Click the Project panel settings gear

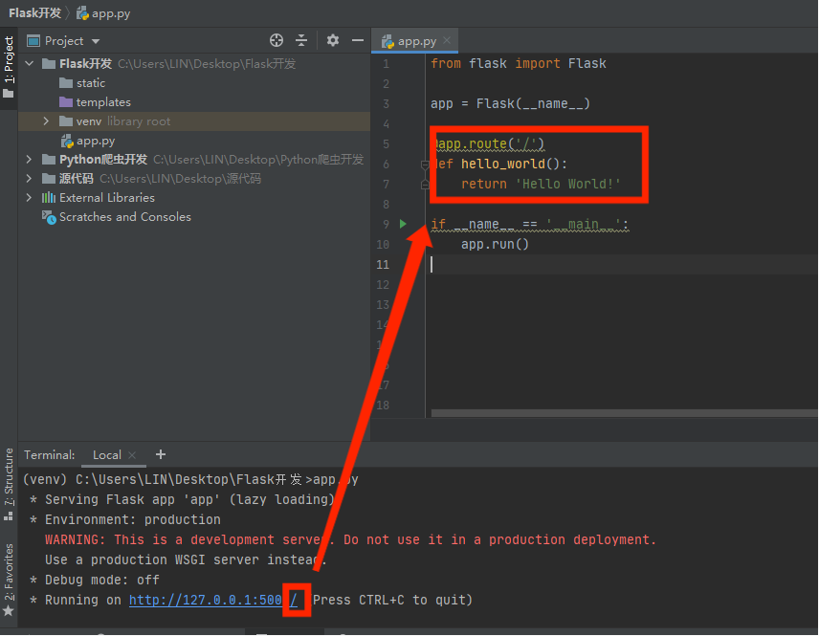coord(331,40)
